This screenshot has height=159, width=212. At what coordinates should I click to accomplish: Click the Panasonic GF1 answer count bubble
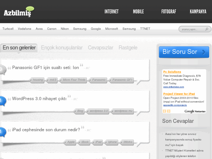point(3,69)
